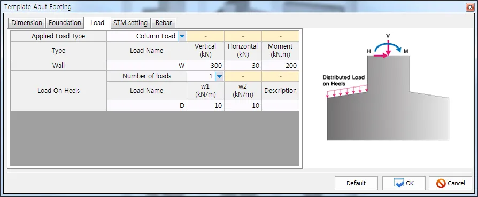Click the Horizontal (kN) column header
The height and width of the screenshot is (197, 478).
pos(243,51)
